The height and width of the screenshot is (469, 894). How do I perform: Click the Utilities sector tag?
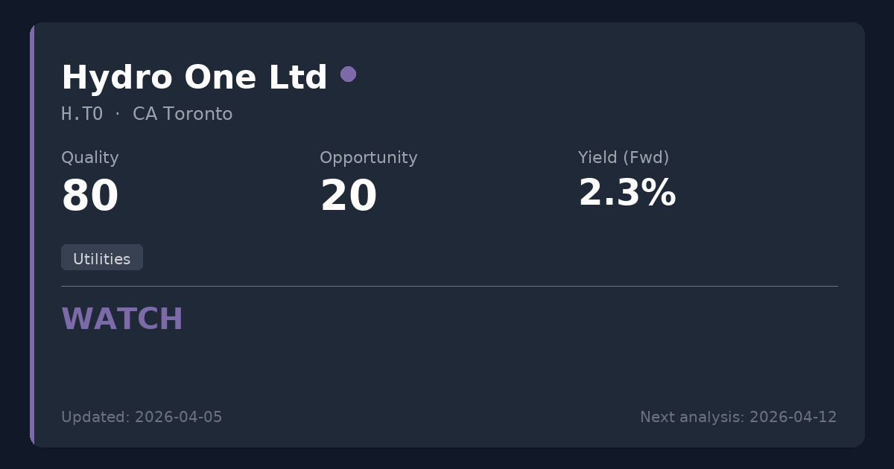102,258
